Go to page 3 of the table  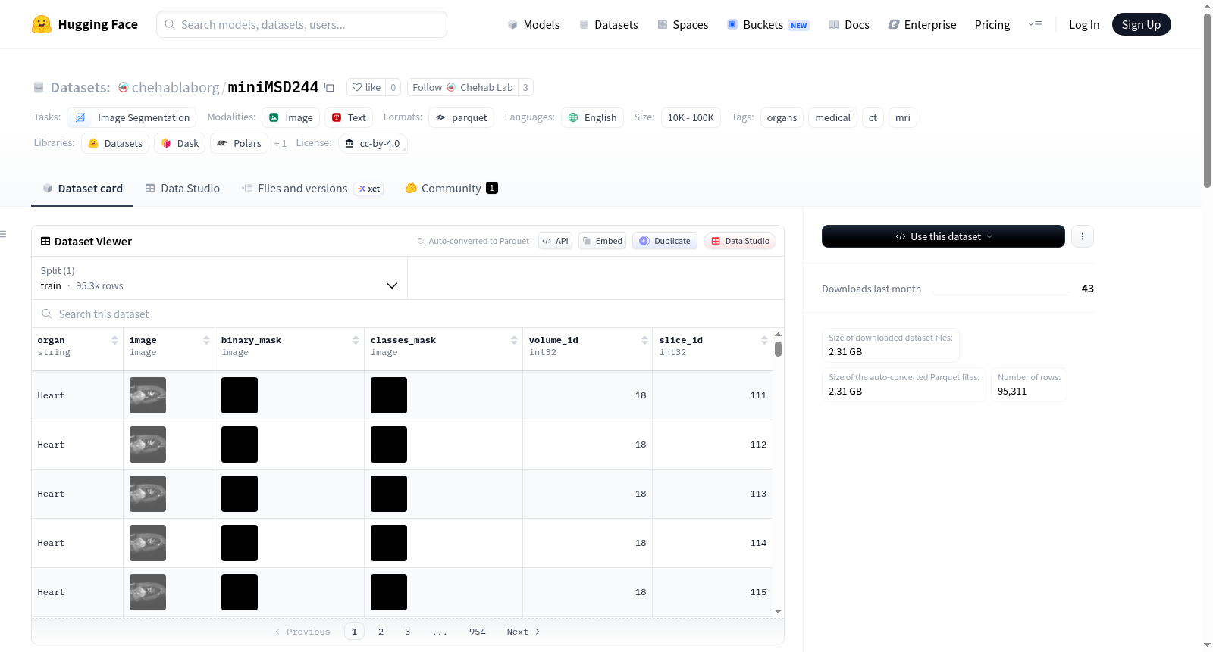point(407,632)
